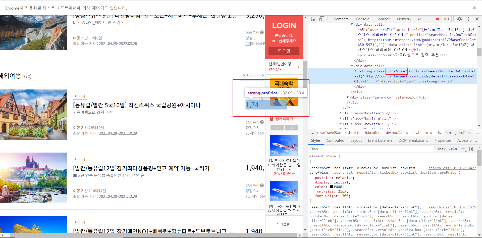
Task: Click help icon beside 상품특징 above 평점 9.4
Action: (x=262, y=185)
